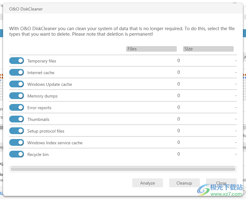Click the Analyze button

pos(148,183)
